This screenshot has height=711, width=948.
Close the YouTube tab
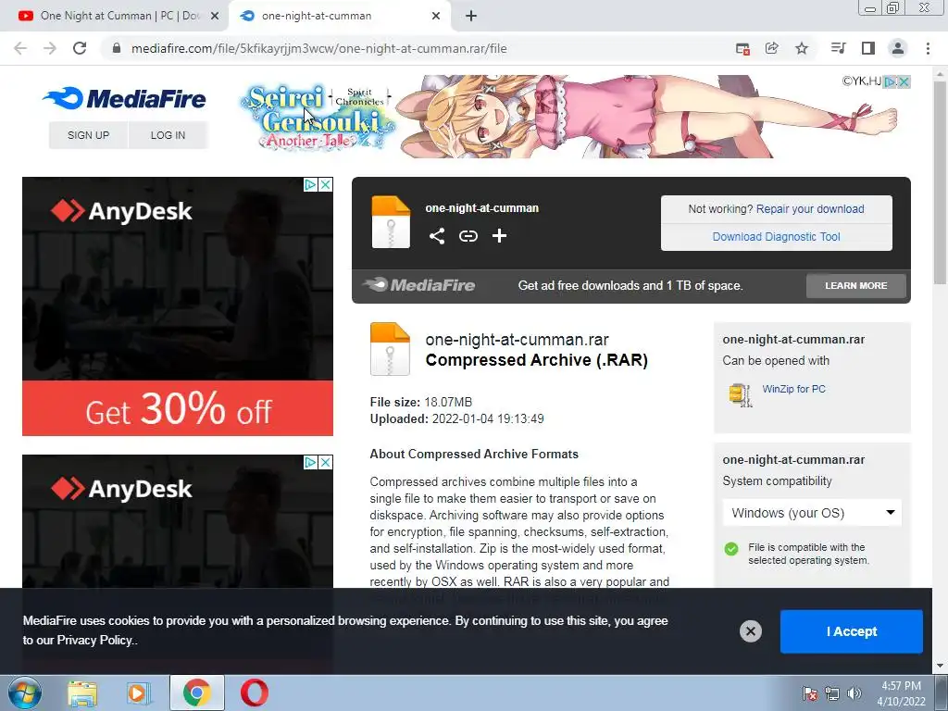pyautogui.click(x=215, y=16)
